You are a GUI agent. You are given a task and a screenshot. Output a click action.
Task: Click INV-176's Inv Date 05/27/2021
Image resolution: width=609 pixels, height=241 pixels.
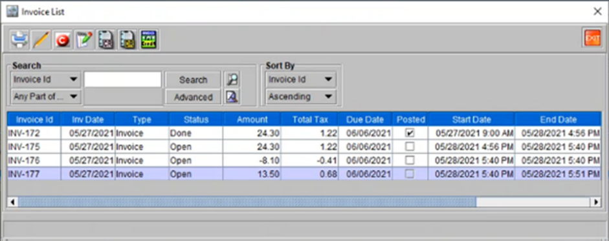88,160
